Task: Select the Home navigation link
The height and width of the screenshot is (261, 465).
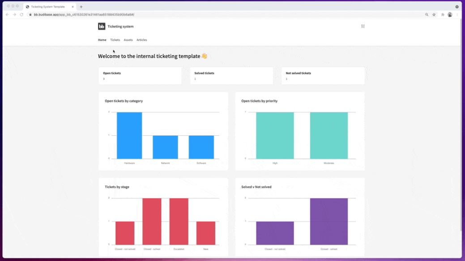Action: point(102,40)
